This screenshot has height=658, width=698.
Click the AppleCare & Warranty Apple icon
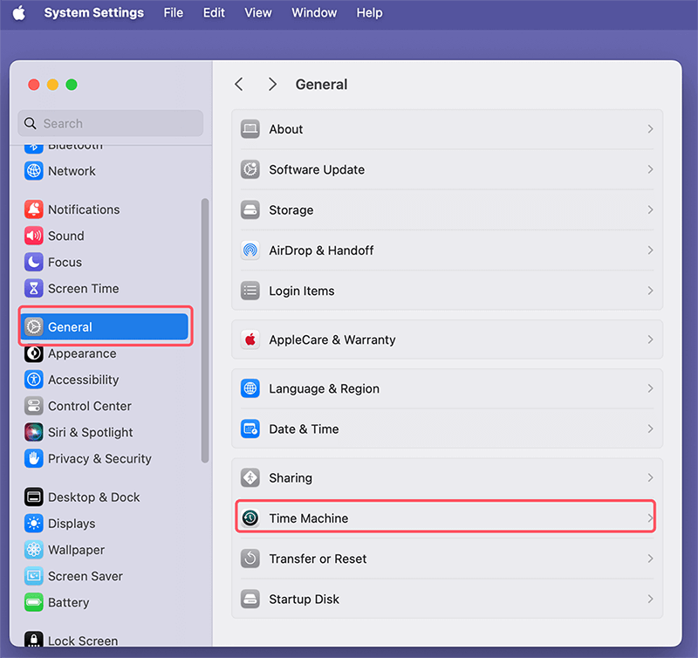(x=250, y=339)
